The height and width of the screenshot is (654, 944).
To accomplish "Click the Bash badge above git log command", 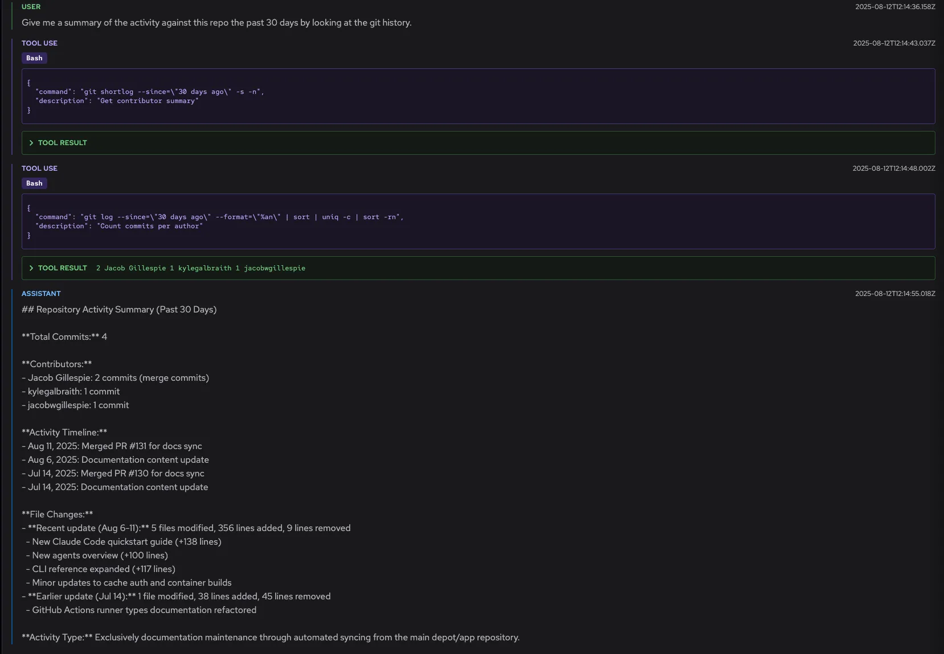I will [x=34, y=183].
